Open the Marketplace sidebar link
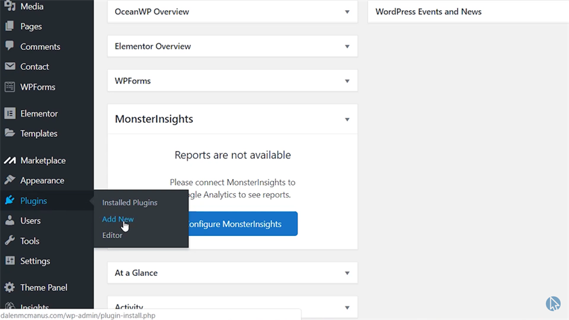This screenshot has height=320, width=569. (x=43, y=161)
